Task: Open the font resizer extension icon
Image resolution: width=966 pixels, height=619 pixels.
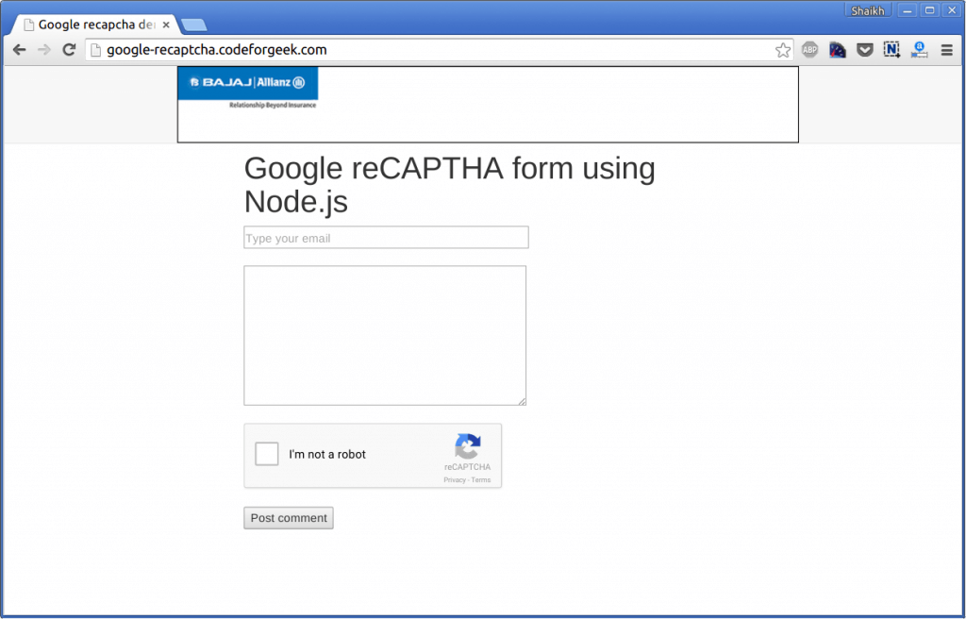Action: click(x=920, y=49)
